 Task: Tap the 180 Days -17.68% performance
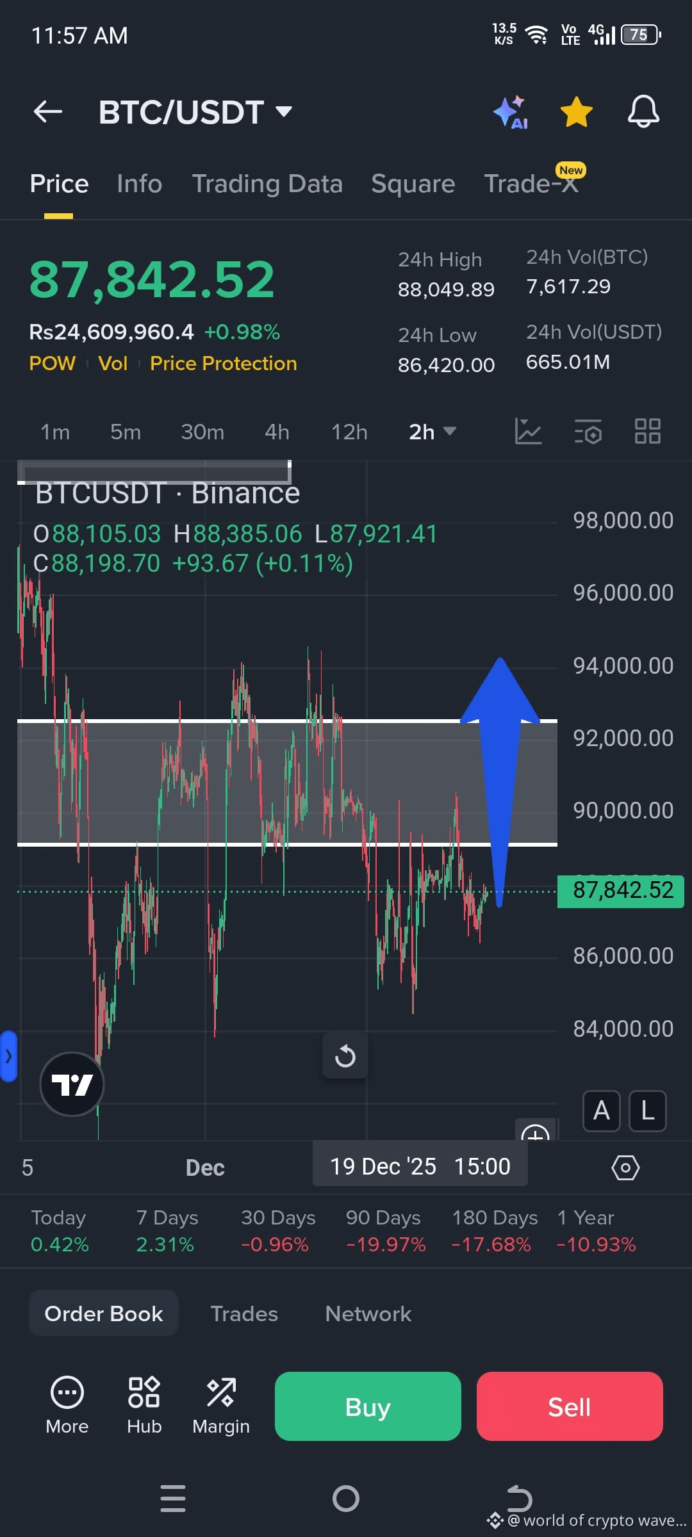click(493, 1231)
